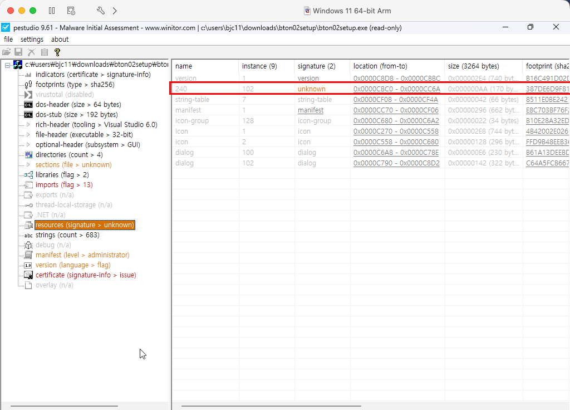The width and height of the screenshot is (570, 410).
Task: Click the save floppy disk toolbar icon
Action: [x=18, y=52]
